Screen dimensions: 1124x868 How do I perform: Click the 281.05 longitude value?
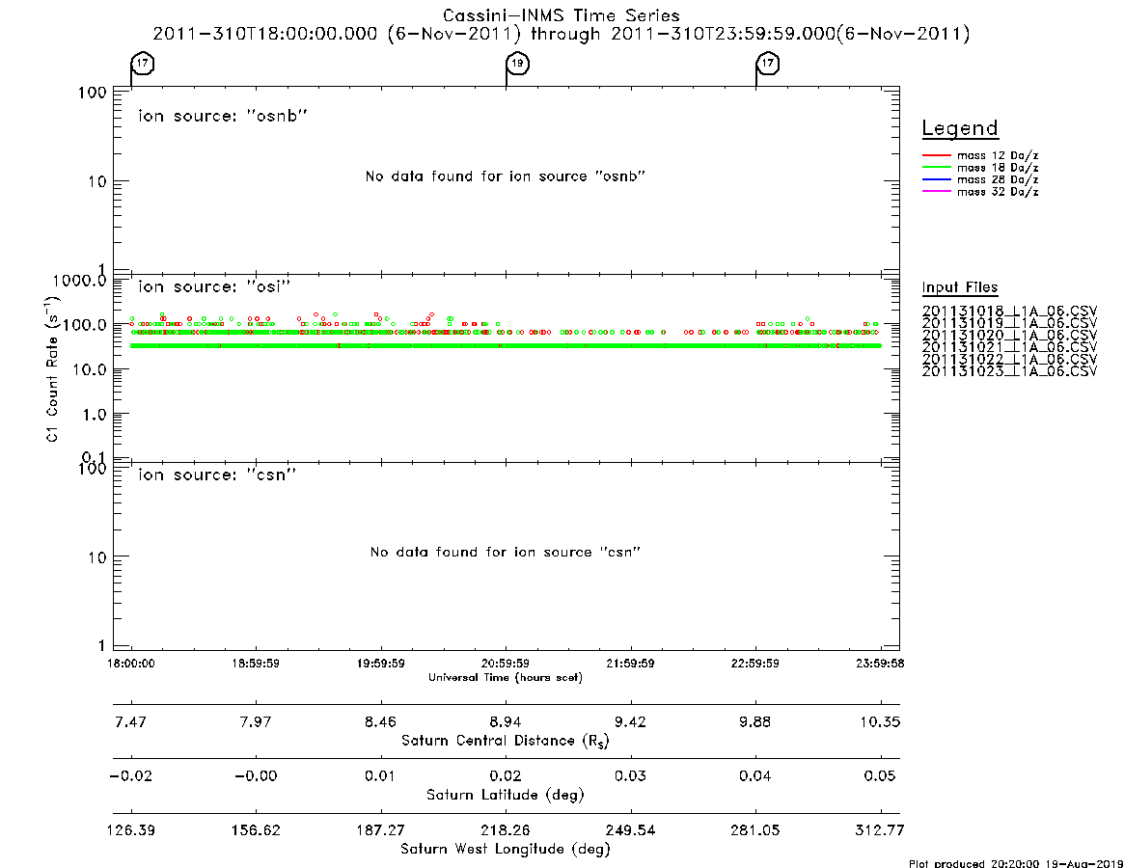click(754, 830)
